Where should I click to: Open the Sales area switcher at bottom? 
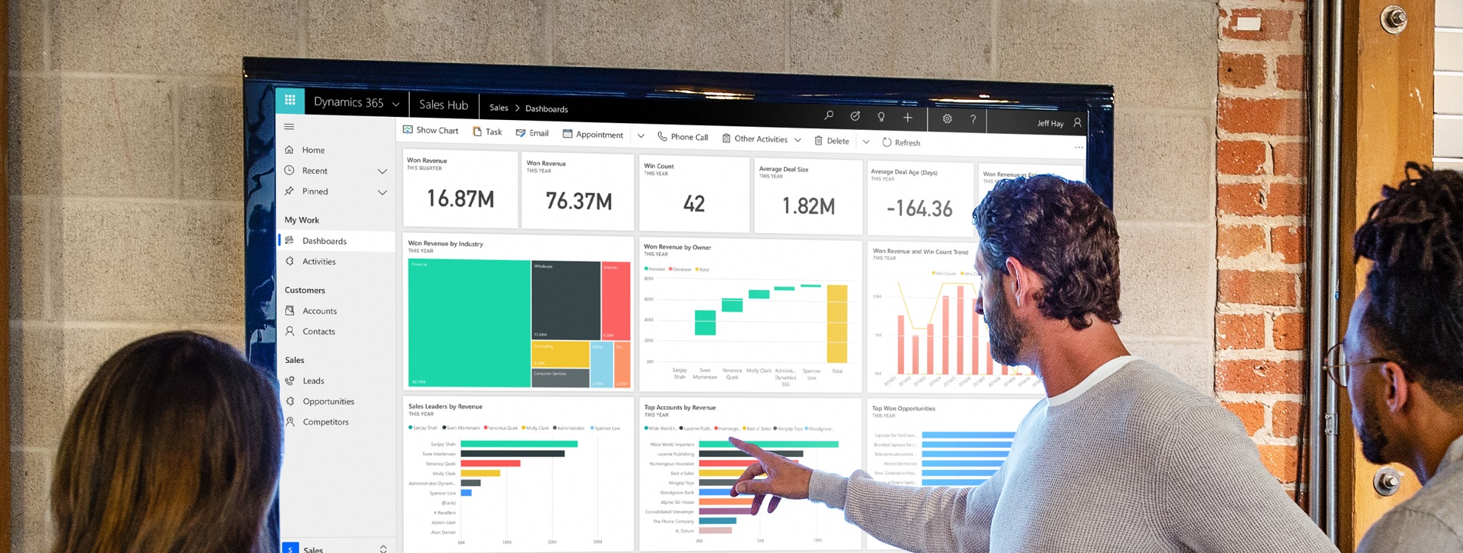pyautogui.click(x=337, y=549)
